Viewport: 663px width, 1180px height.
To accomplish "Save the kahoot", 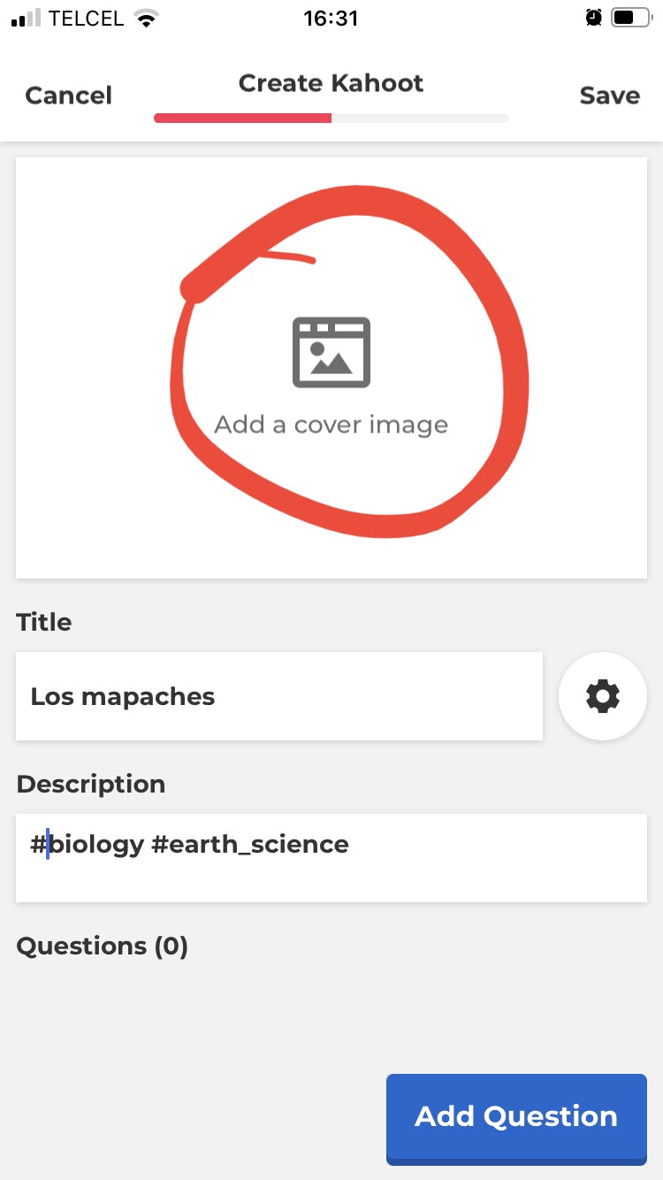I will [x=609, y=96].
